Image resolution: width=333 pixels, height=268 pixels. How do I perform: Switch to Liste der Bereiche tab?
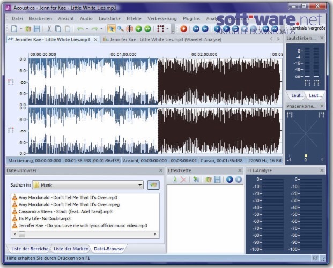(x=29, y=249)
